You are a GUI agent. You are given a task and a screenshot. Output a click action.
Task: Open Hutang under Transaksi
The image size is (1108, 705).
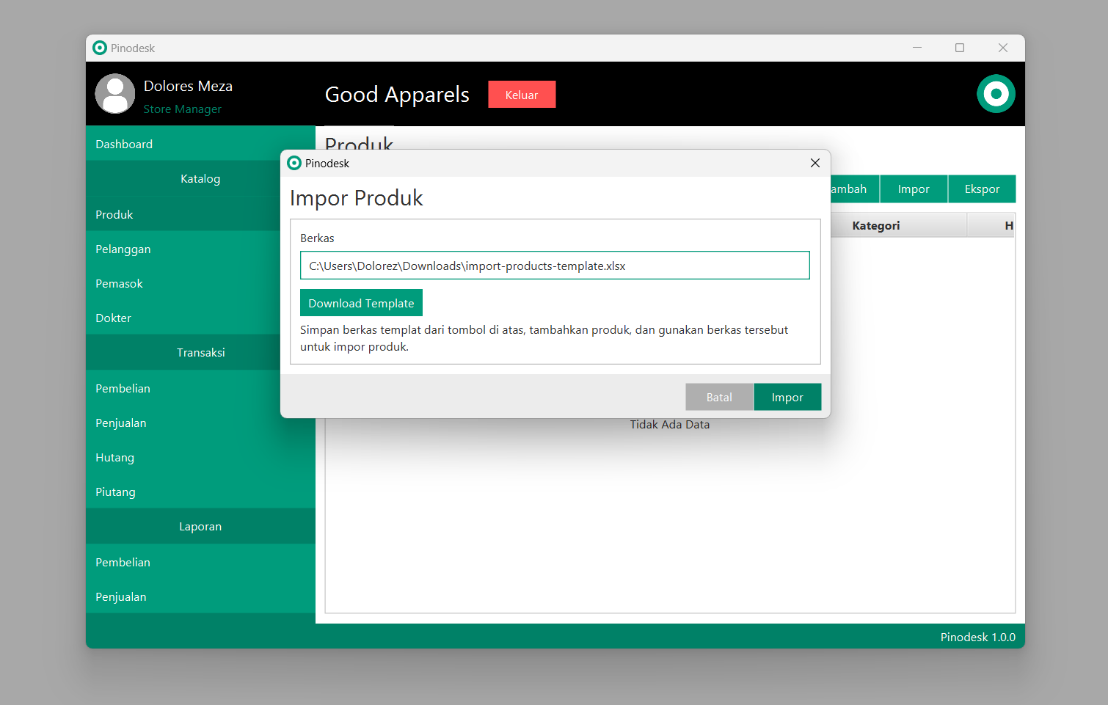click(115, 458)
